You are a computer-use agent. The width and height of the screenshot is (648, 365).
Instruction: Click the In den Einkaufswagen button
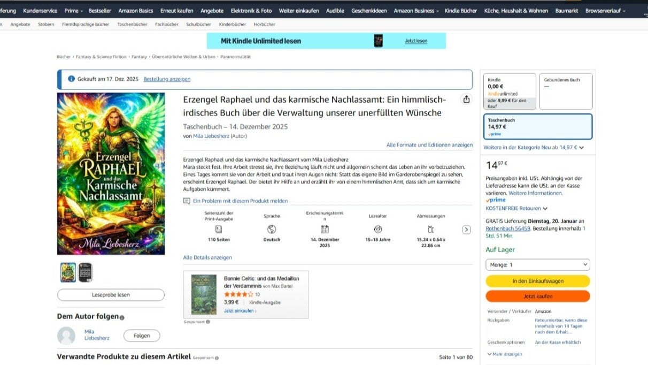(538, 281)
